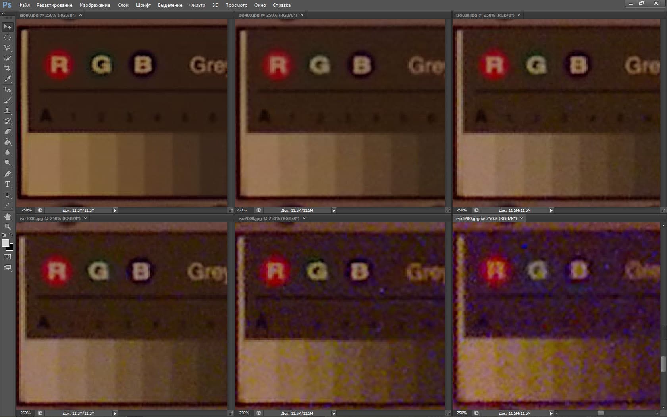The height and width of the screenshot is (417, 667).
Task: Select the Move tool
Action: pyautogui.click(x=8, y=27)
